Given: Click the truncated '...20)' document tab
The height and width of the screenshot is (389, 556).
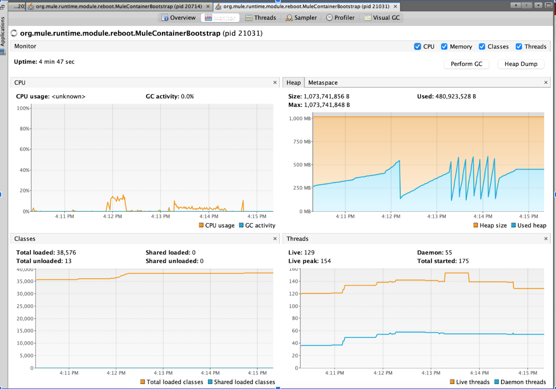Looking at the screenshot, I should click(x=17, y=6).
